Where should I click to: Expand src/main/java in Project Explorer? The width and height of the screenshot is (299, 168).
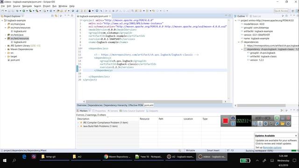coord(6,24)
